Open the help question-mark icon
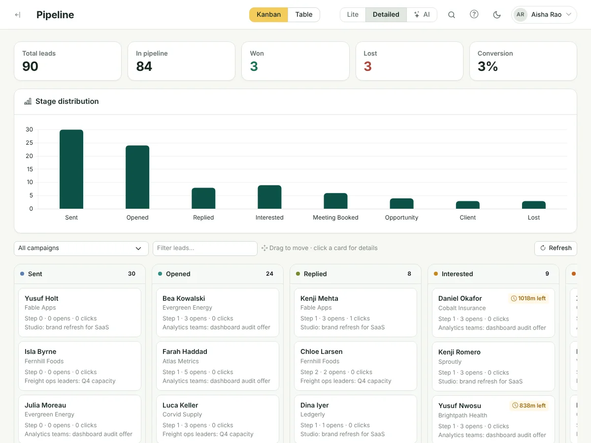Viewport: 591px width, 443px height. point(474,14)
